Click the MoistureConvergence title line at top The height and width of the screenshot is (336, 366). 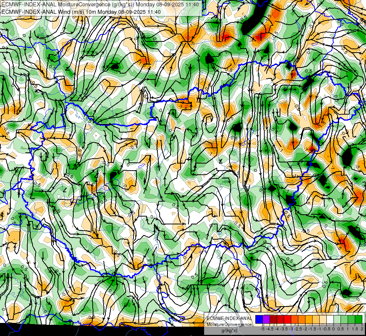tap(100, 4)
